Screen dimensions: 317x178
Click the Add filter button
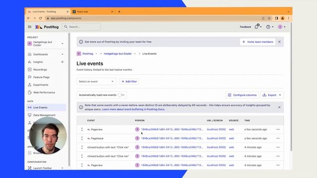129,81
